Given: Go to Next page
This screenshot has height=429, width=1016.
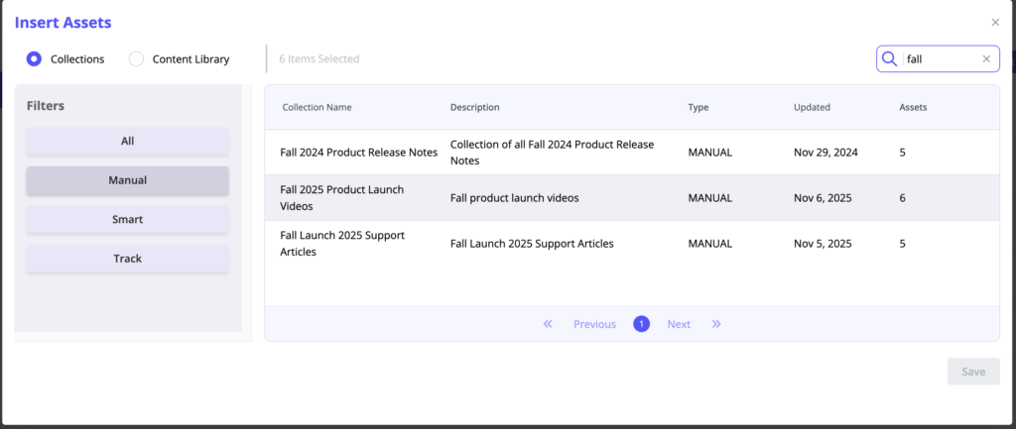Looking at the screenshot, I should tap(679, 324).
